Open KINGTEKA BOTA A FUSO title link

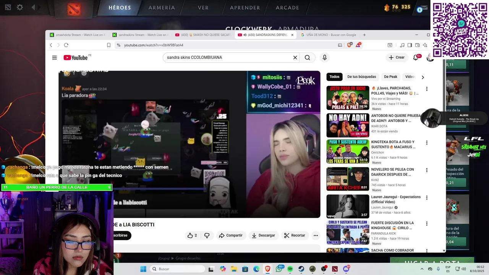coord(393,144)
